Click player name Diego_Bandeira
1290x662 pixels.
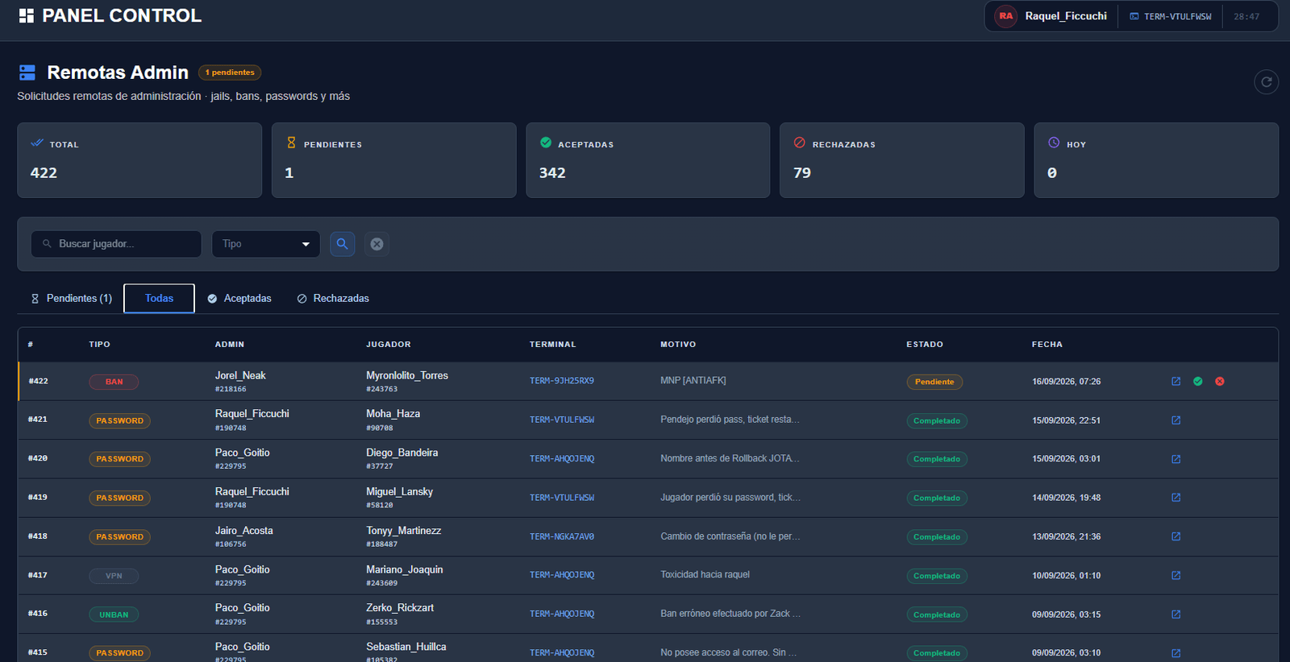click(402, 453)
